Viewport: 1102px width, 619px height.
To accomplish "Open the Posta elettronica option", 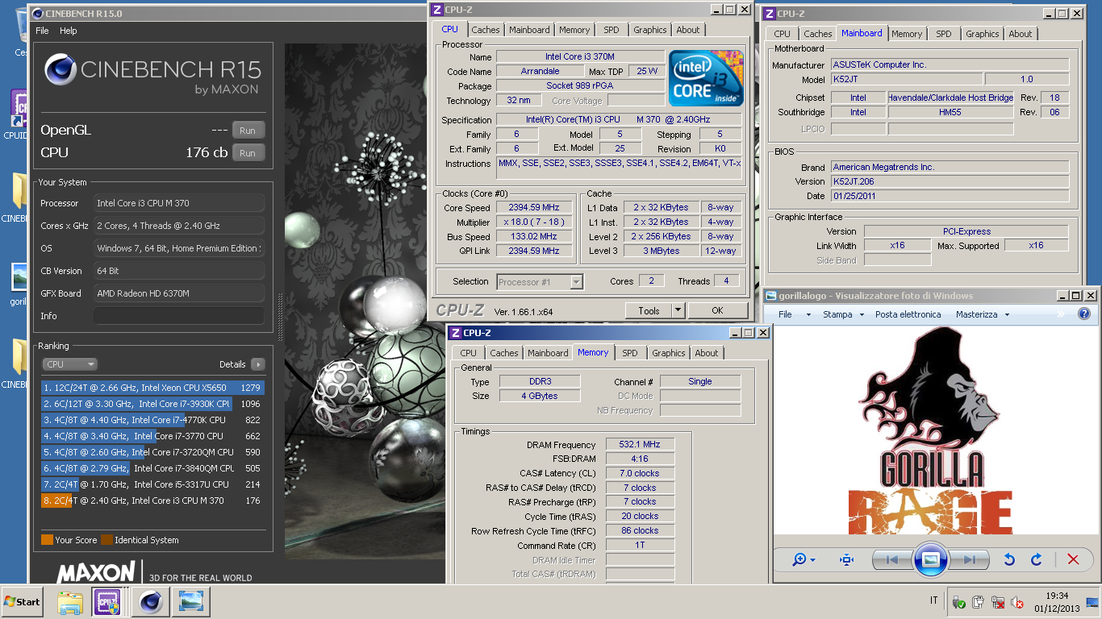I will tap(908, 314).
